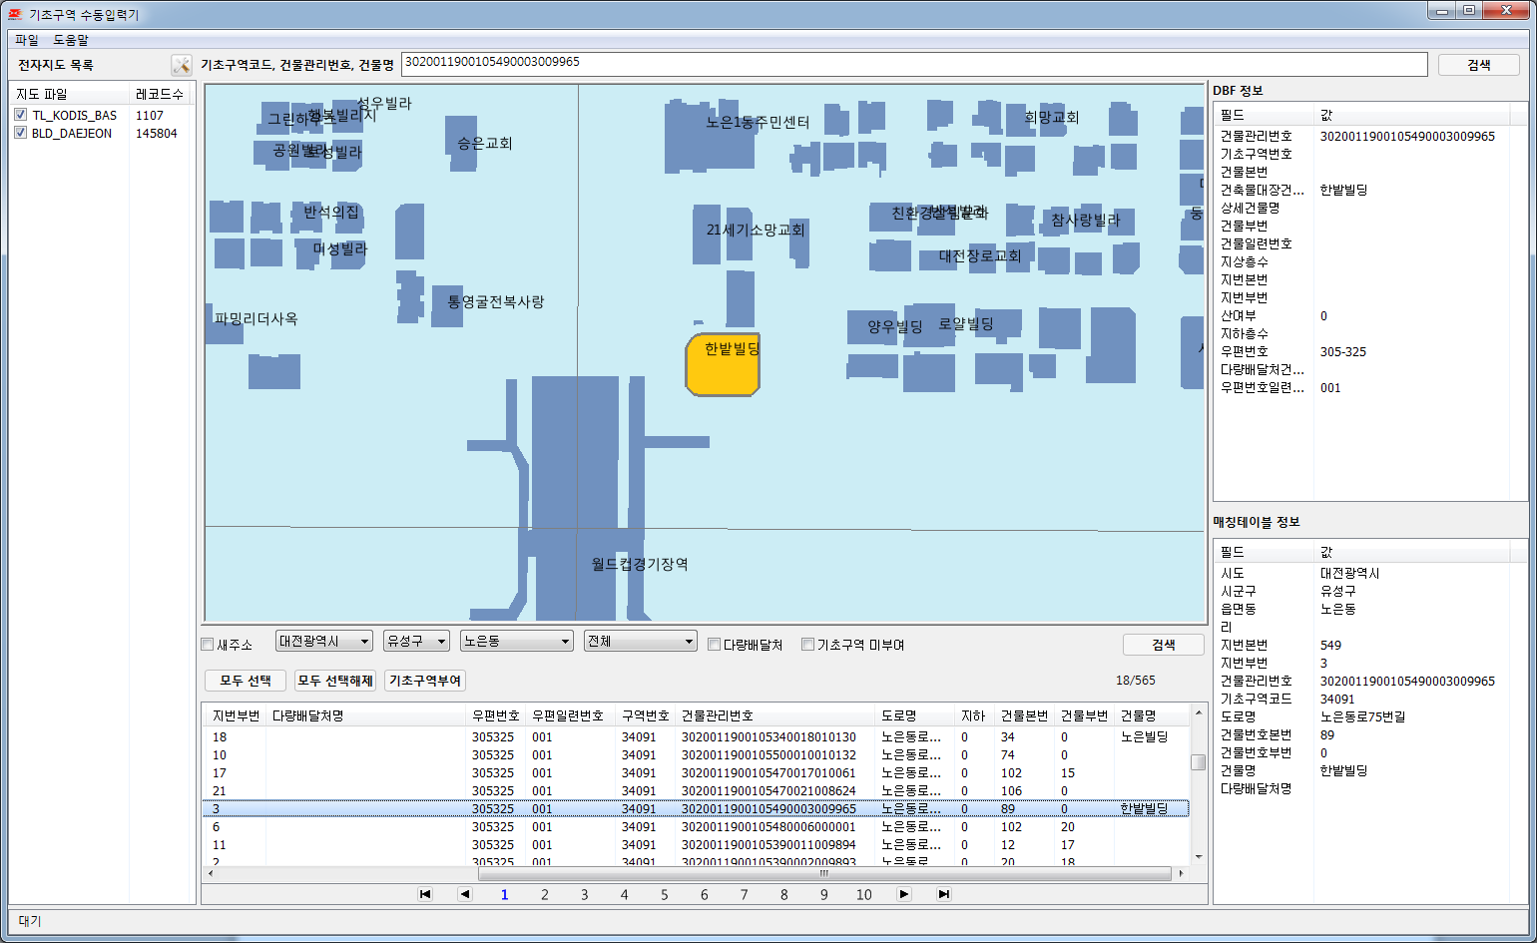Viewport: 1537px width, 943px height.
Task: Jump to the last results page
Action: coord(943,894)
